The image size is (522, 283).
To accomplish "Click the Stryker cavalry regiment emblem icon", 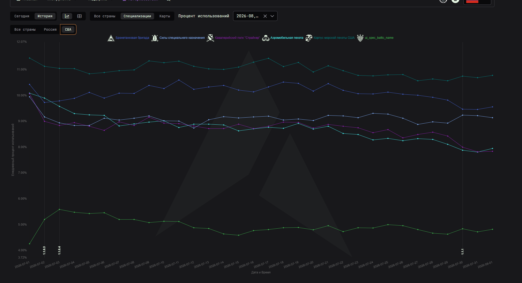I will pyautogui.click(x=210, y=38).
